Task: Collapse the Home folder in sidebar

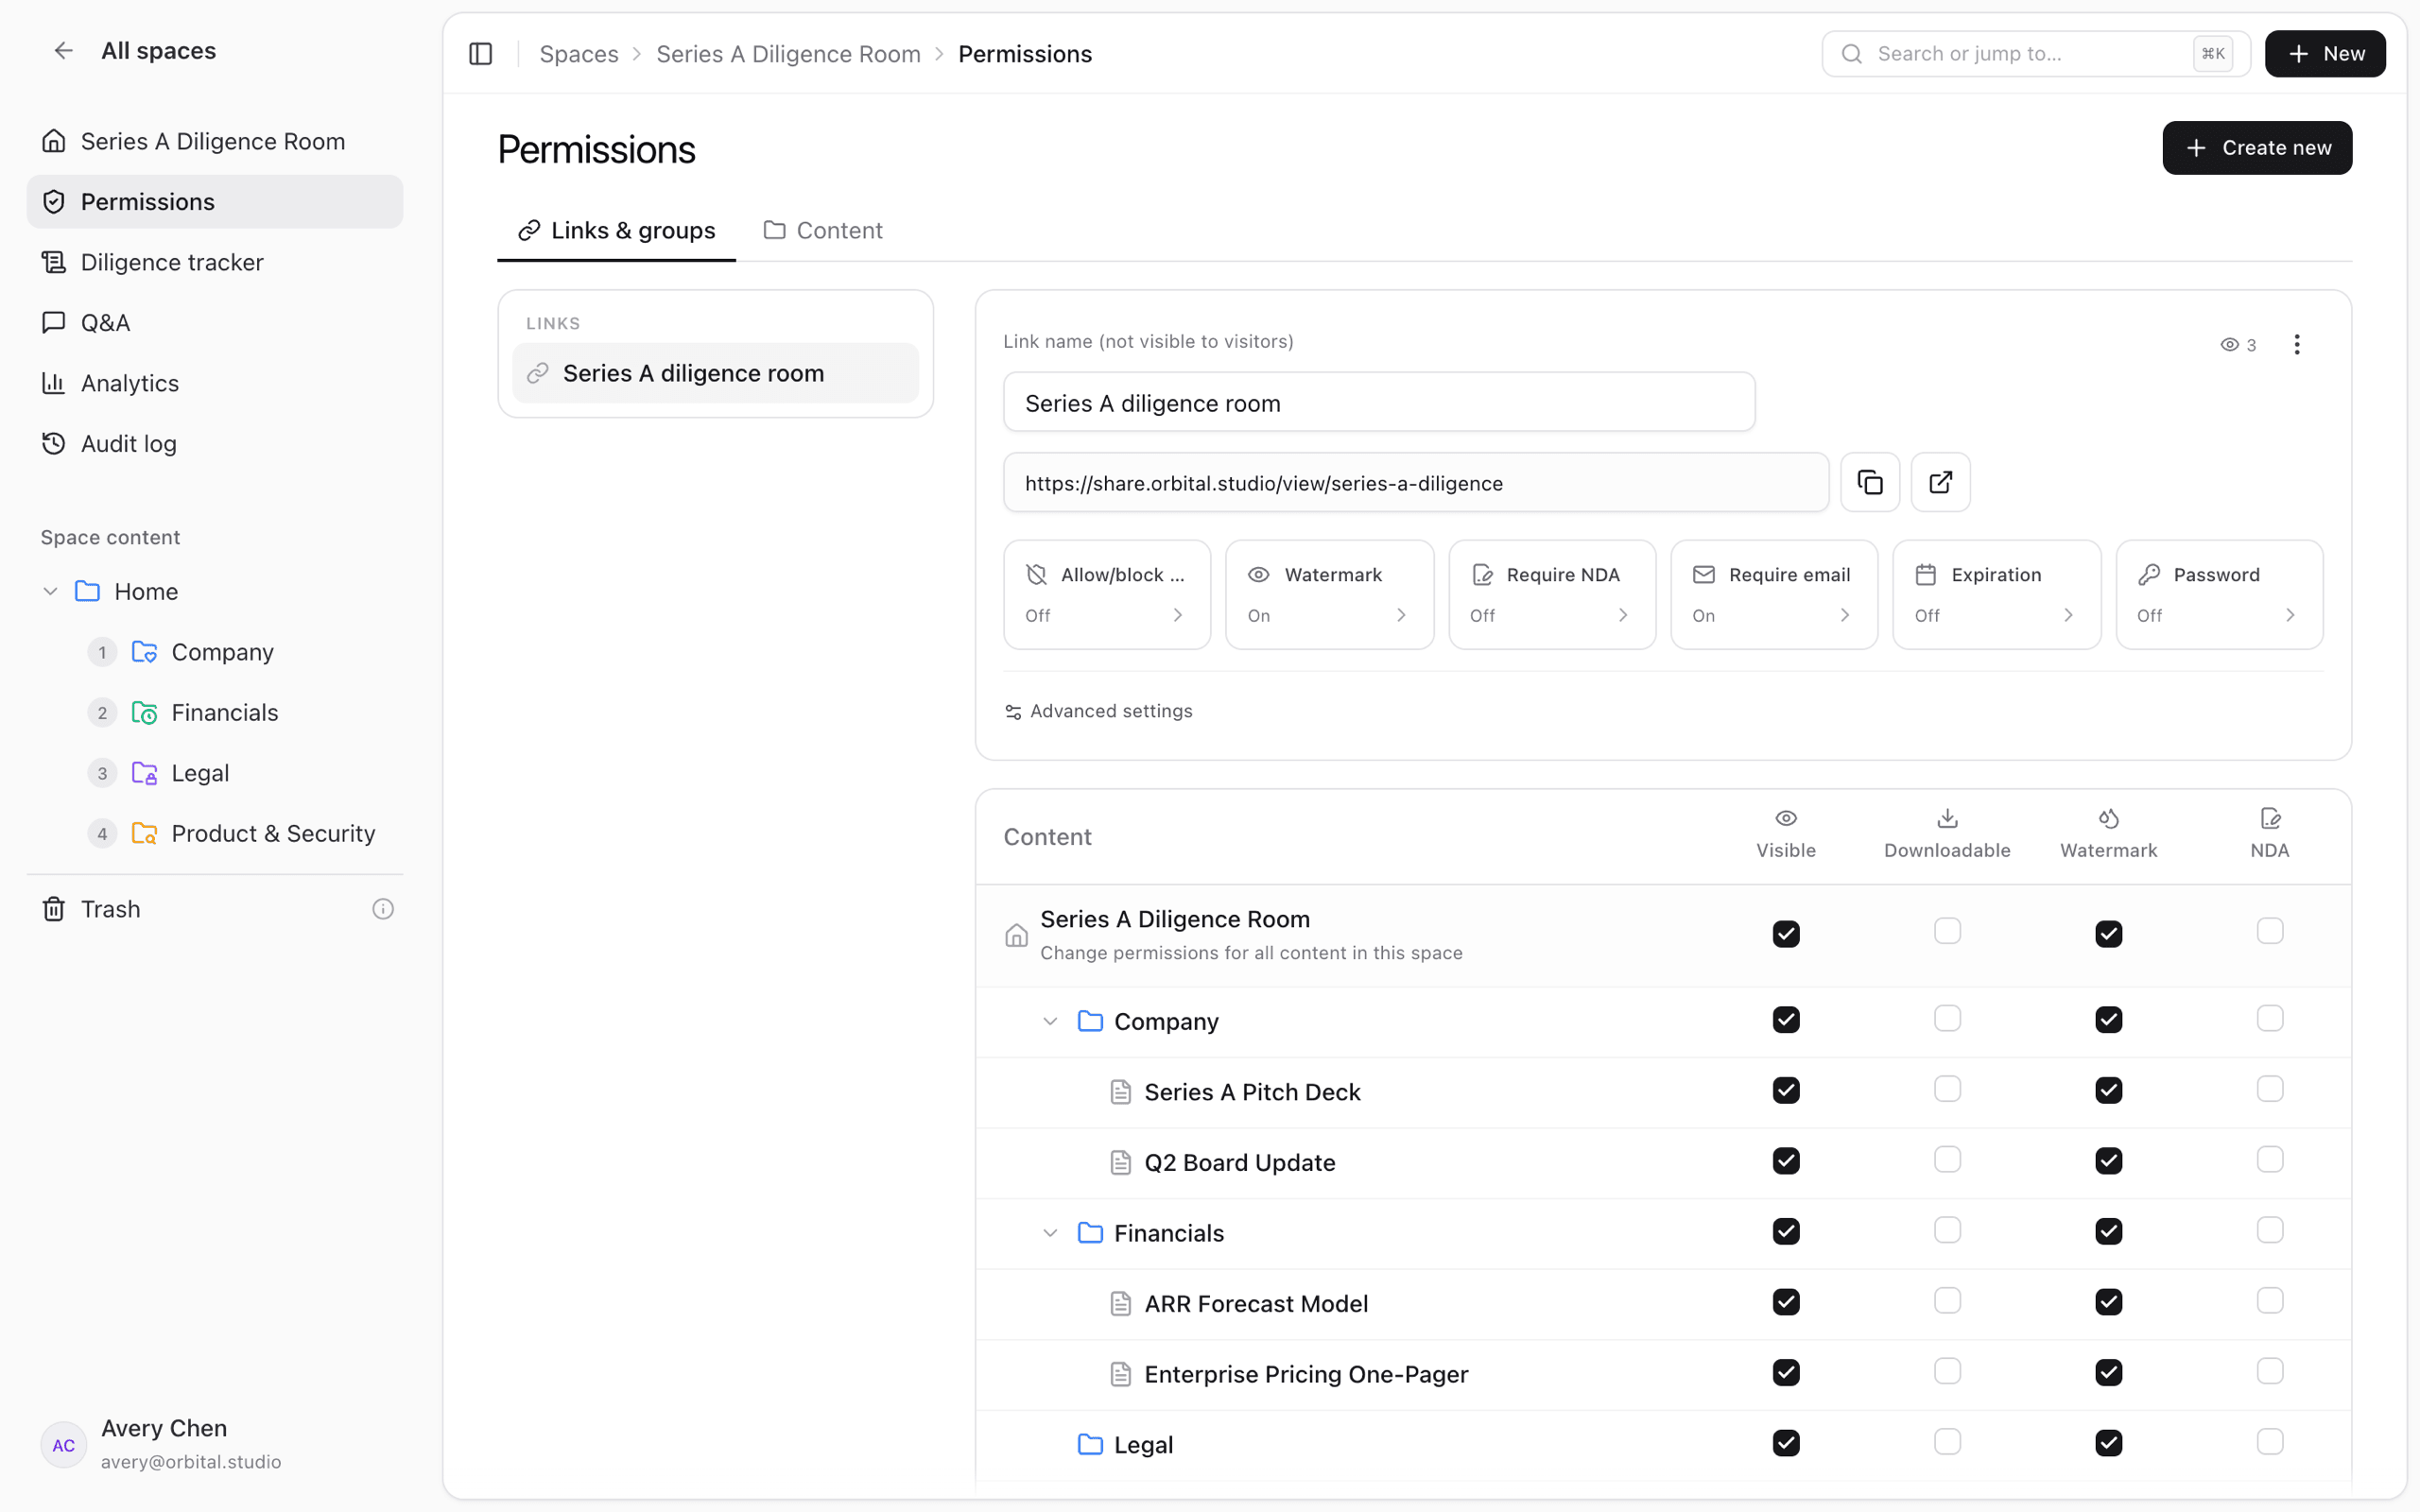Action: coord(50,592)
